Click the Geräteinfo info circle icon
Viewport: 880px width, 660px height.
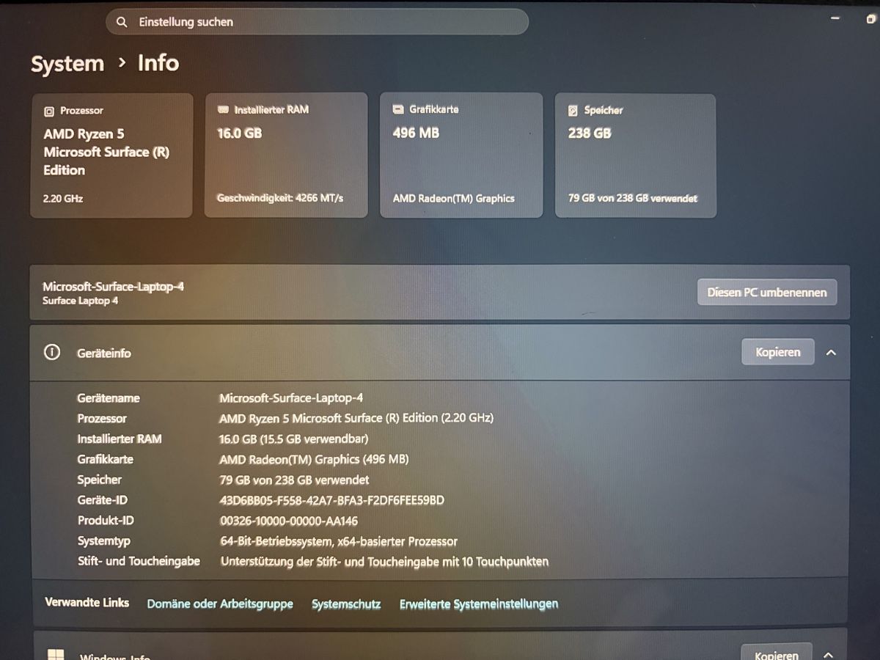[52, 352]
